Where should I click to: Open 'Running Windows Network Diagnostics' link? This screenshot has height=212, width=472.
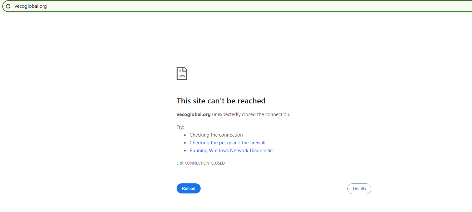232,151
